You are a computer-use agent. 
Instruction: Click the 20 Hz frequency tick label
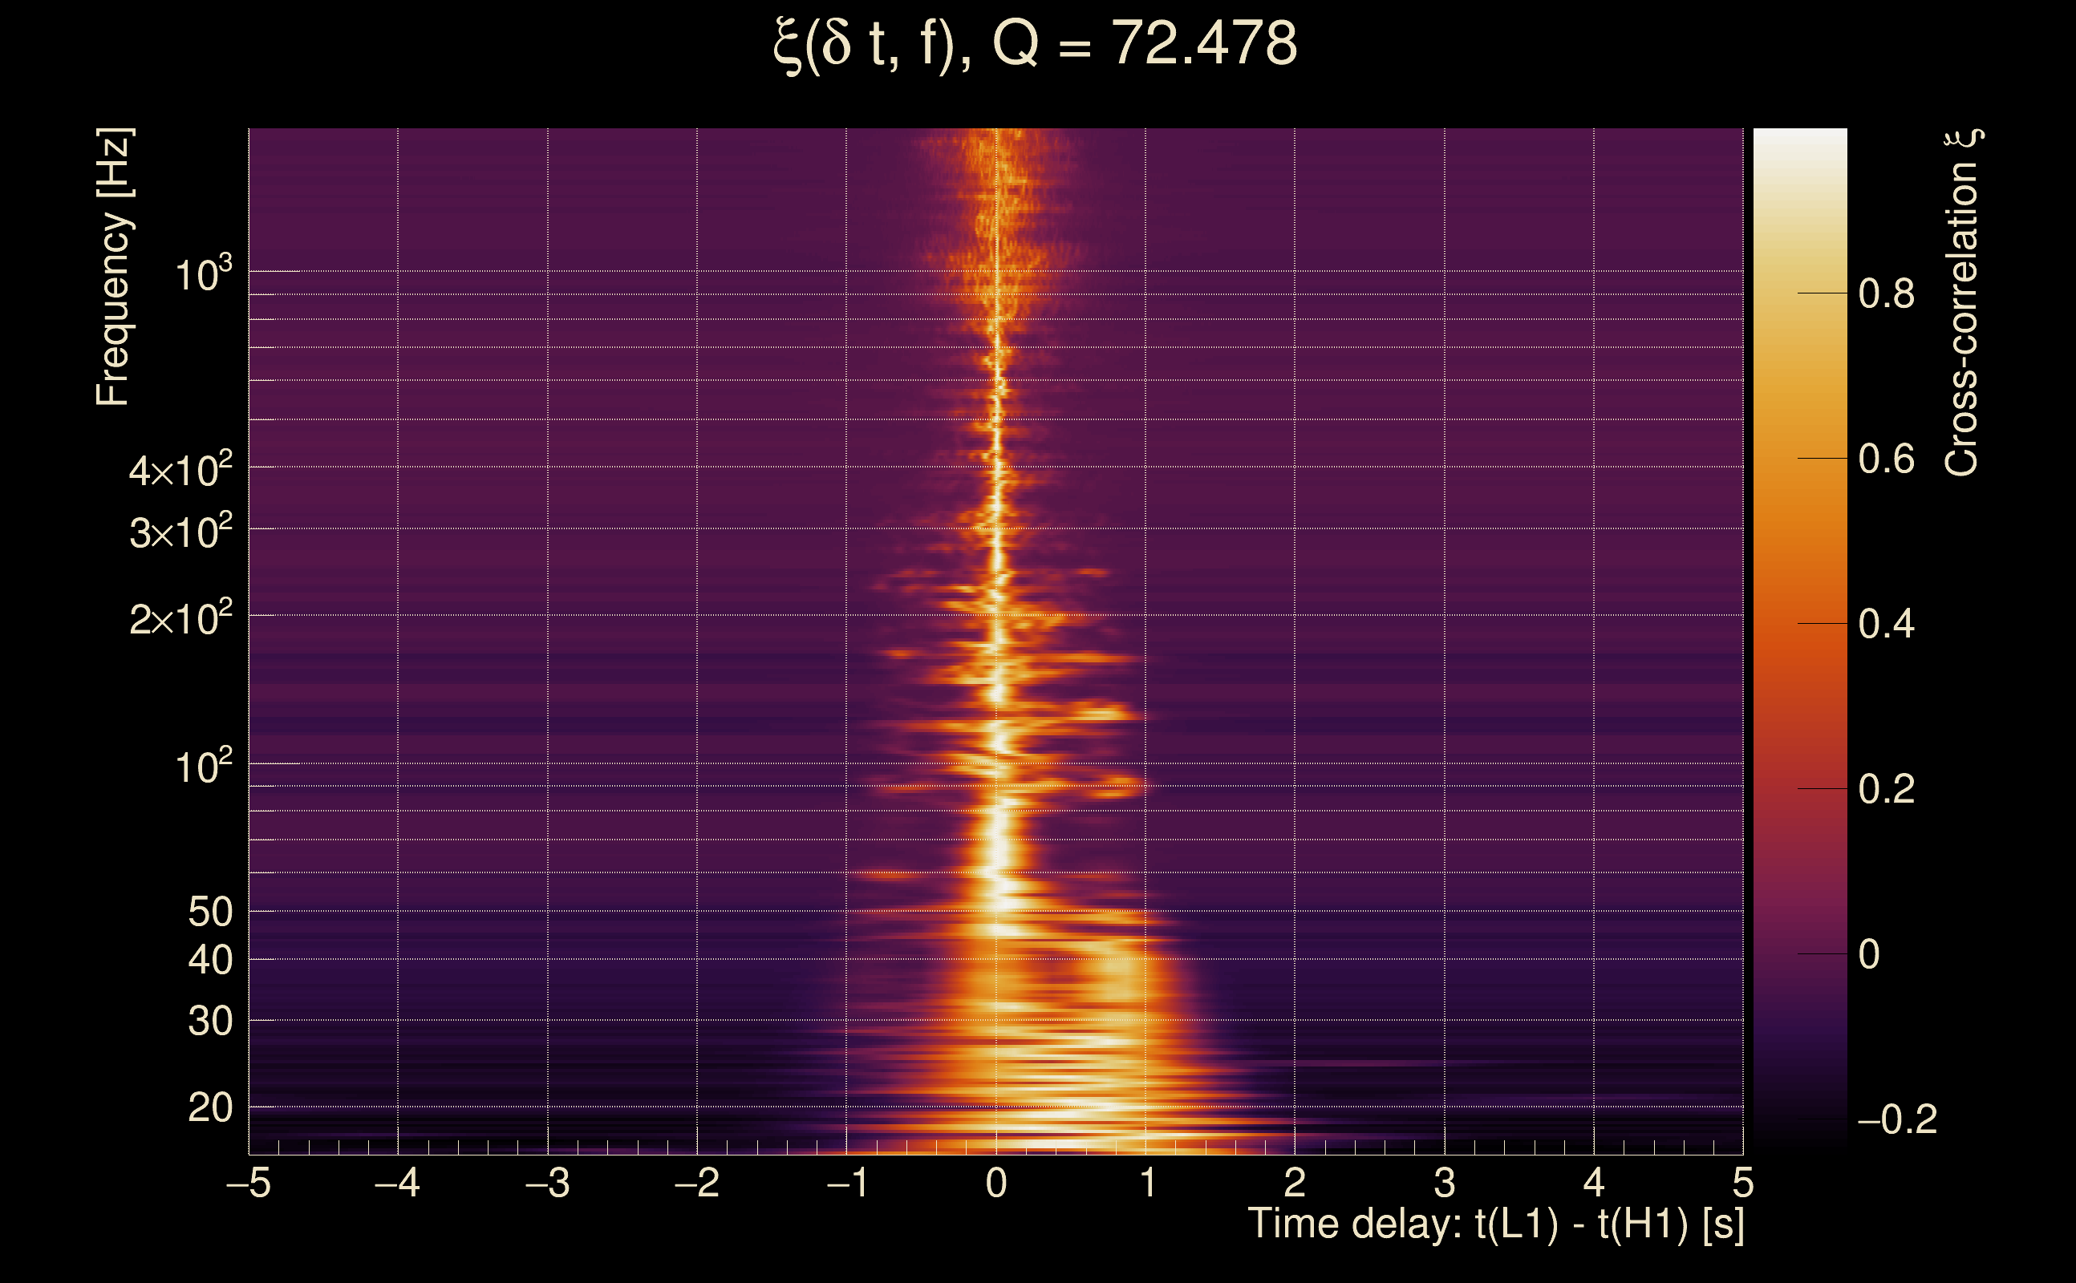click(209, 1108)
